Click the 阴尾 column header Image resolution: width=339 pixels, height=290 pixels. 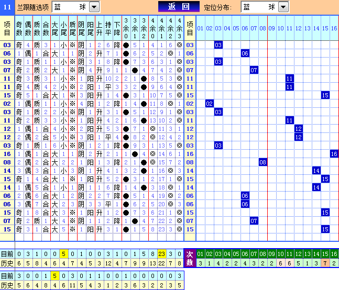81,28
